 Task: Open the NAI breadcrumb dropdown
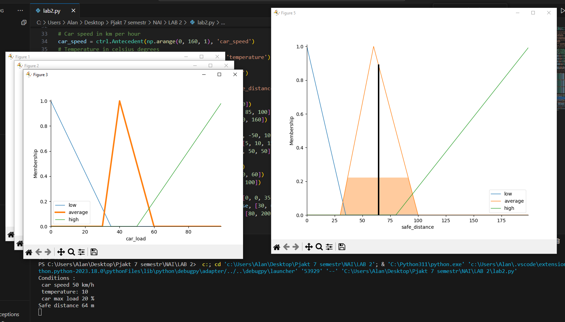(x=157, y=22)
